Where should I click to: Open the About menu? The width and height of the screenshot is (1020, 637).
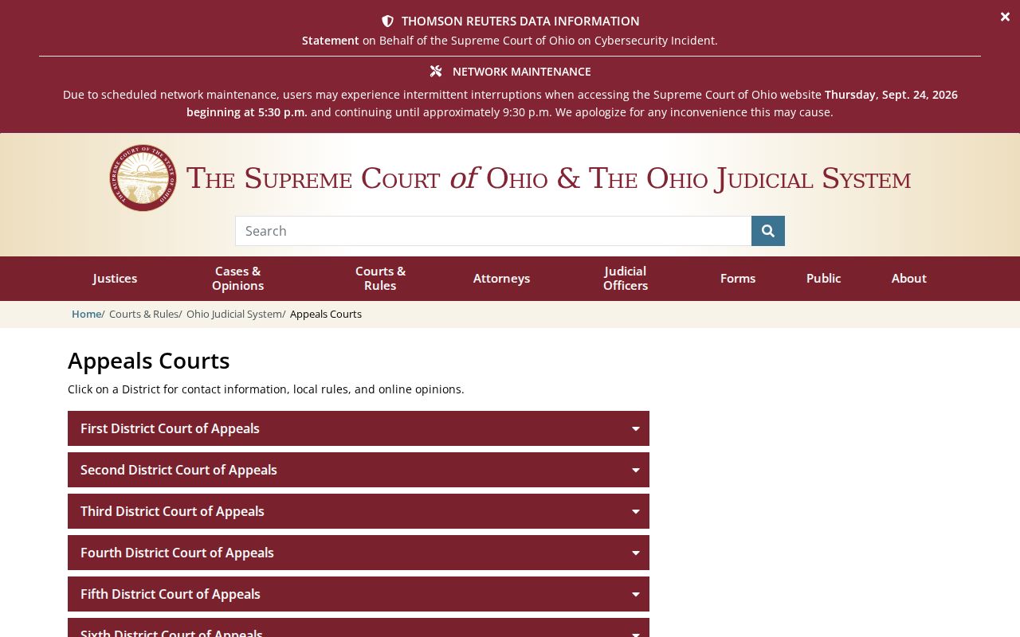pyautogui.click(x=908, y=279)
